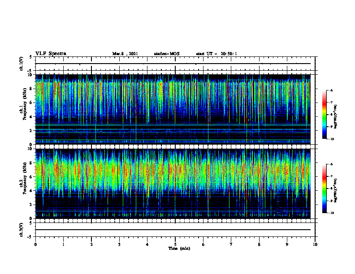Click the "-5" voltage tick of ch.3(V) panel
The image size is (355, 274).
point(30,237)
